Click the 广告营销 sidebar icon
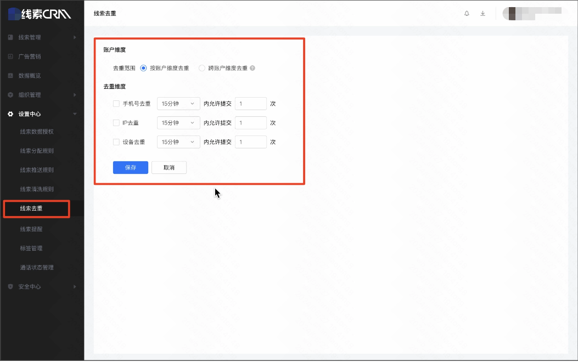The width and height of the screenshot is (578, 362). click(x=10, y=56)
